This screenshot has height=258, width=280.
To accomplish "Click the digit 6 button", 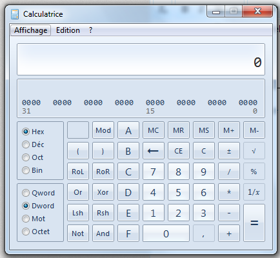I will pos(204,192).
